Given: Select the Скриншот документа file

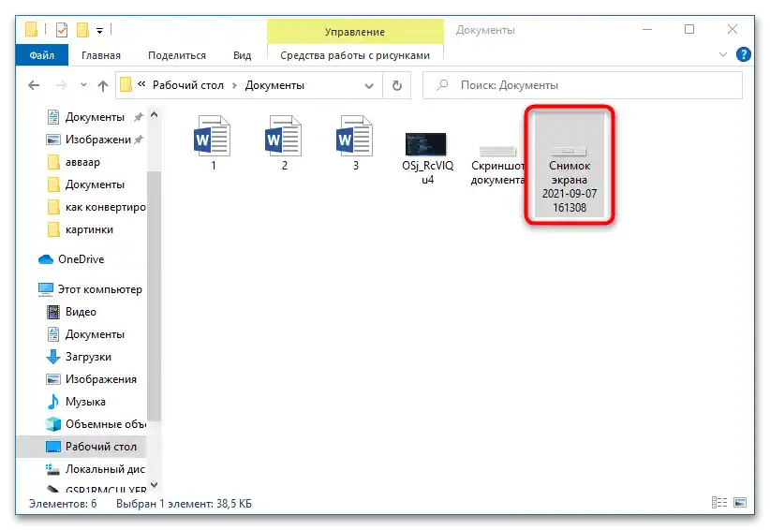Looking at the screenshot, I should 497,166.
